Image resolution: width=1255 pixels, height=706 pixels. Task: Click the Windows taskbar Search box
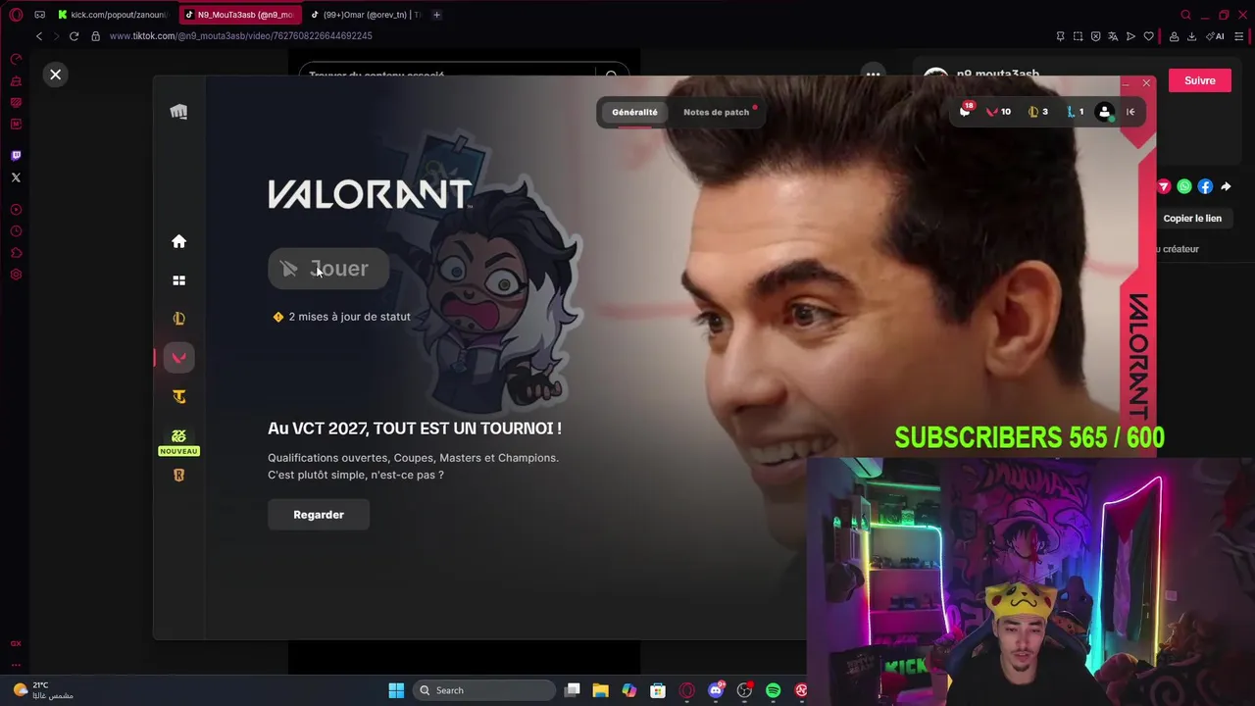(x=484, y=690)
